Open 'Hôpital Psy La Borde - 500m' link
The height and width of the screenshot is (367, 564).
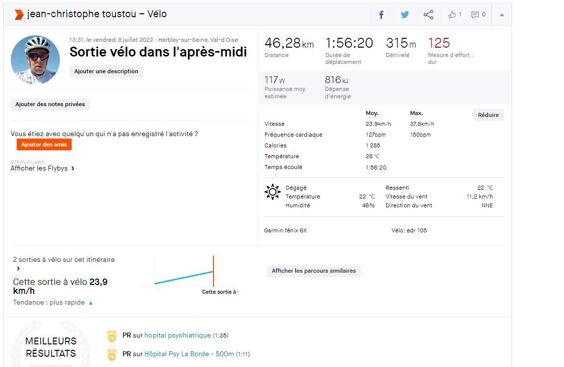pos(189,354)
